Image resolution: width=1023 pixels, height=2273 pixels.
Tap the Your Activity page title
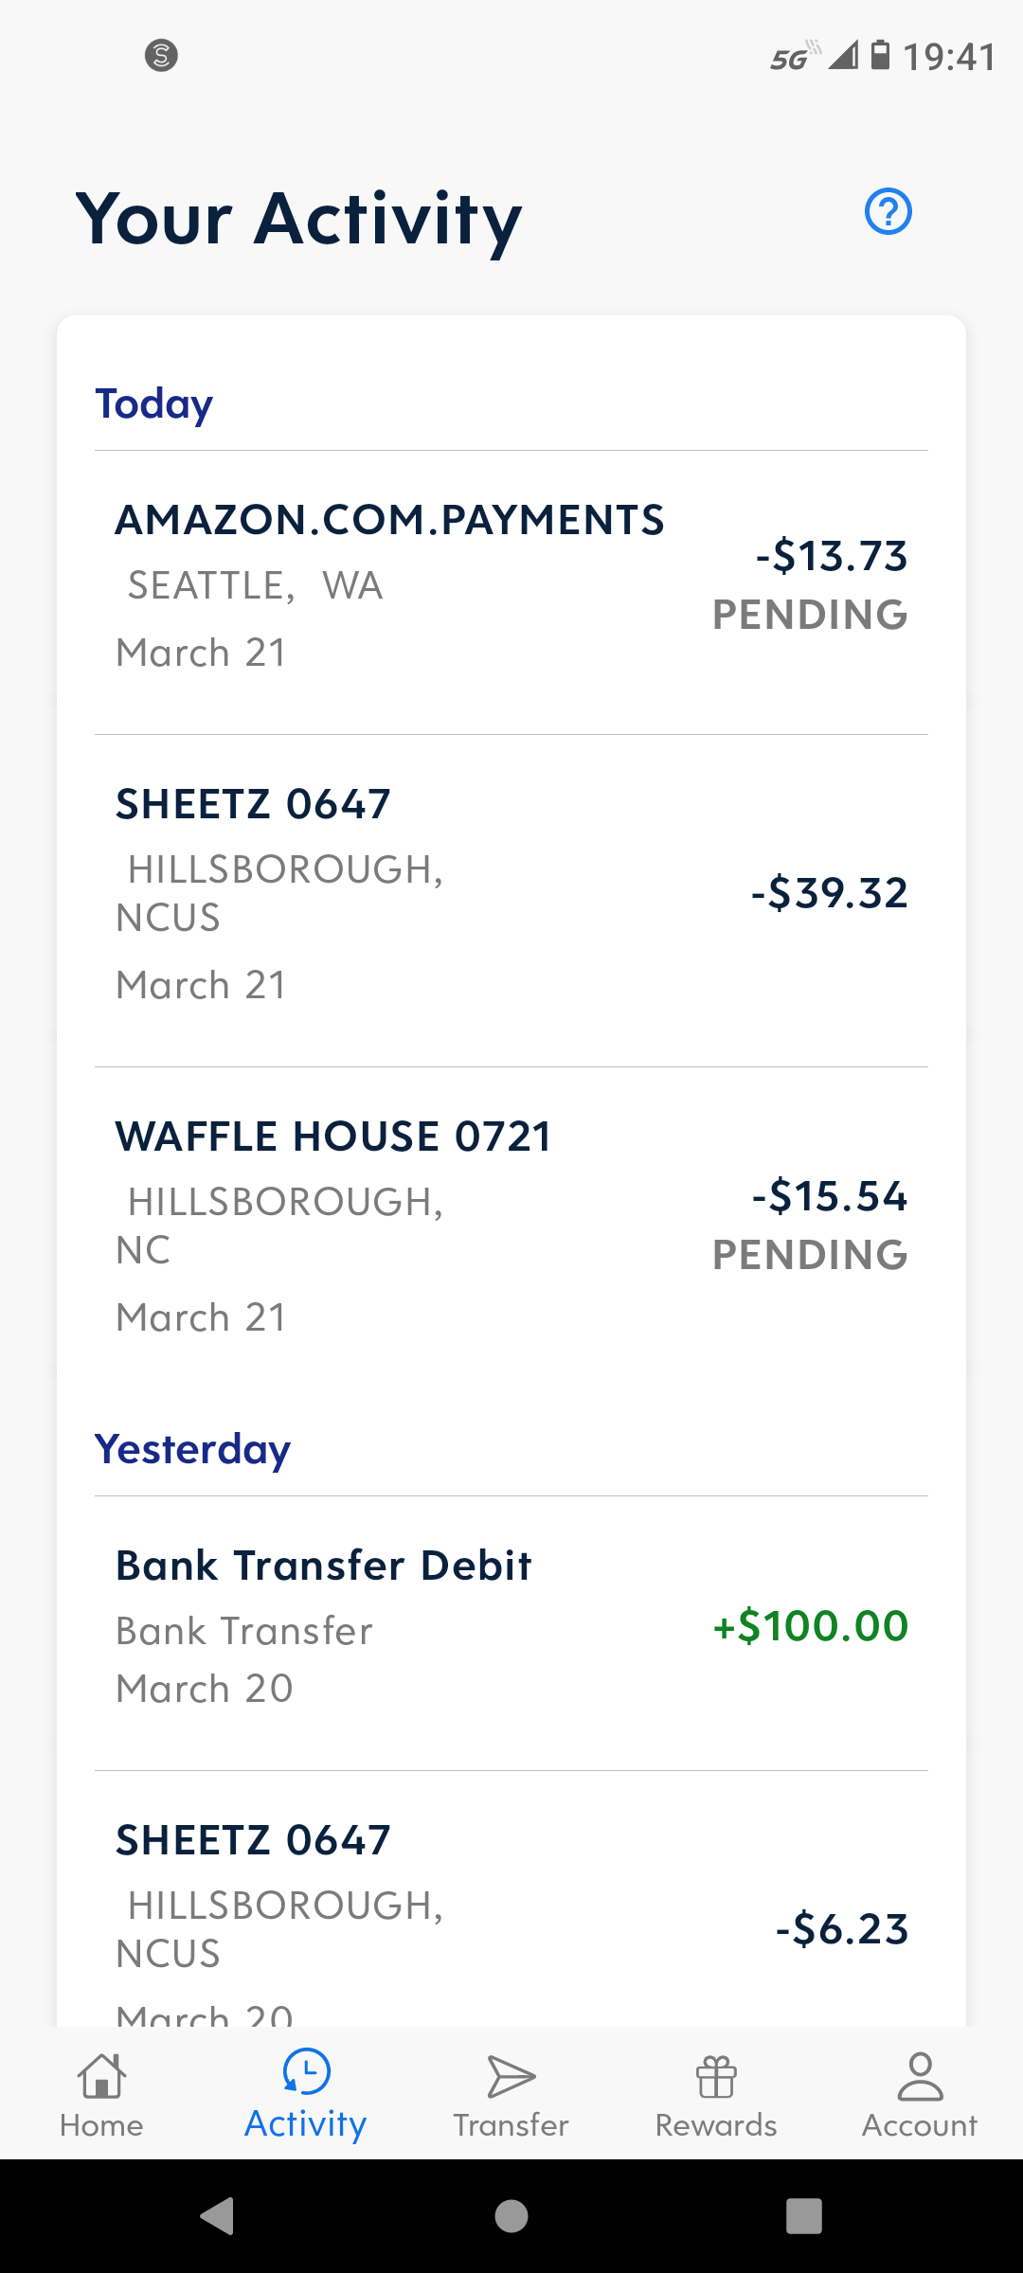298,219
